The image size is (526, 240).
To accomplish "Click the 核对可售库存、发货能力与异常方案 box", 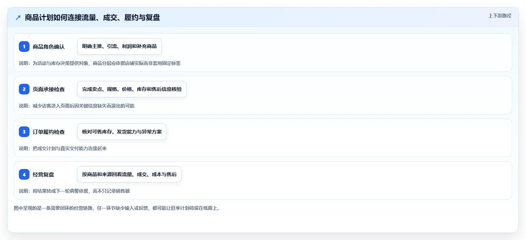I will [122, 132].
